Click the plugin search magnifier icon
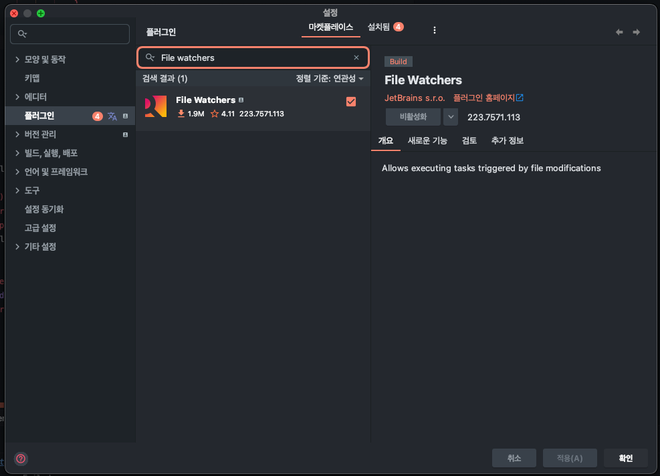The width and height of the screenshot is (660, 476). (x=150, y=57)
